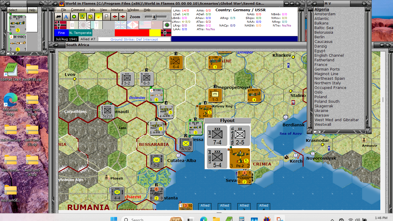Open the Interface menu

tap(117, 10)
